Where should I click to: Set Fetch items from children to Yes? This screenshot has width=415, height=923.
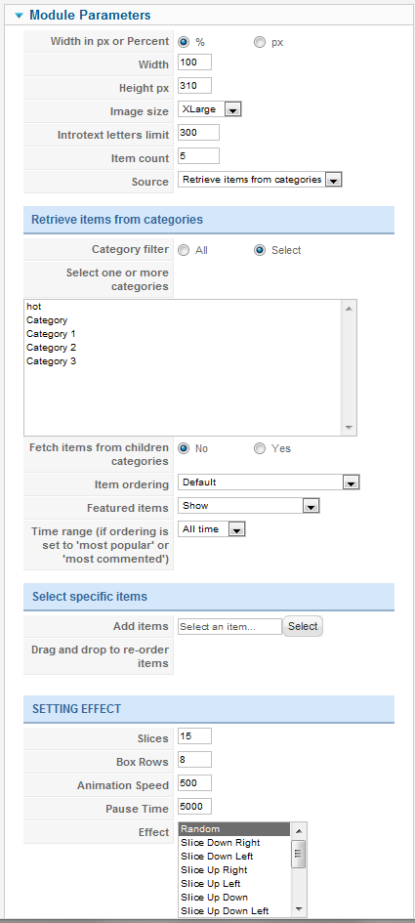click(x=259, y=448)
